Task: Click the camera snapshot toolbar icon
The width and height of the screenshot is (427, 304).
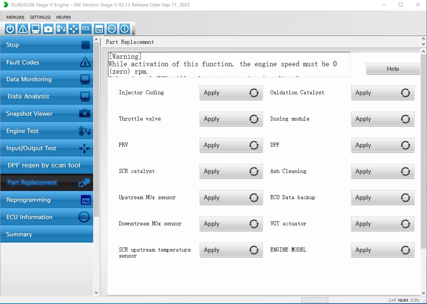Action: tap(48, 28)
